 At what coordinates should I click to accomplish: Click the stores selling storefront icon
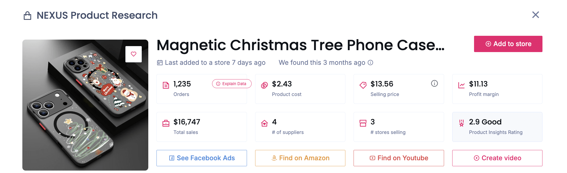[x=363, y=123]
